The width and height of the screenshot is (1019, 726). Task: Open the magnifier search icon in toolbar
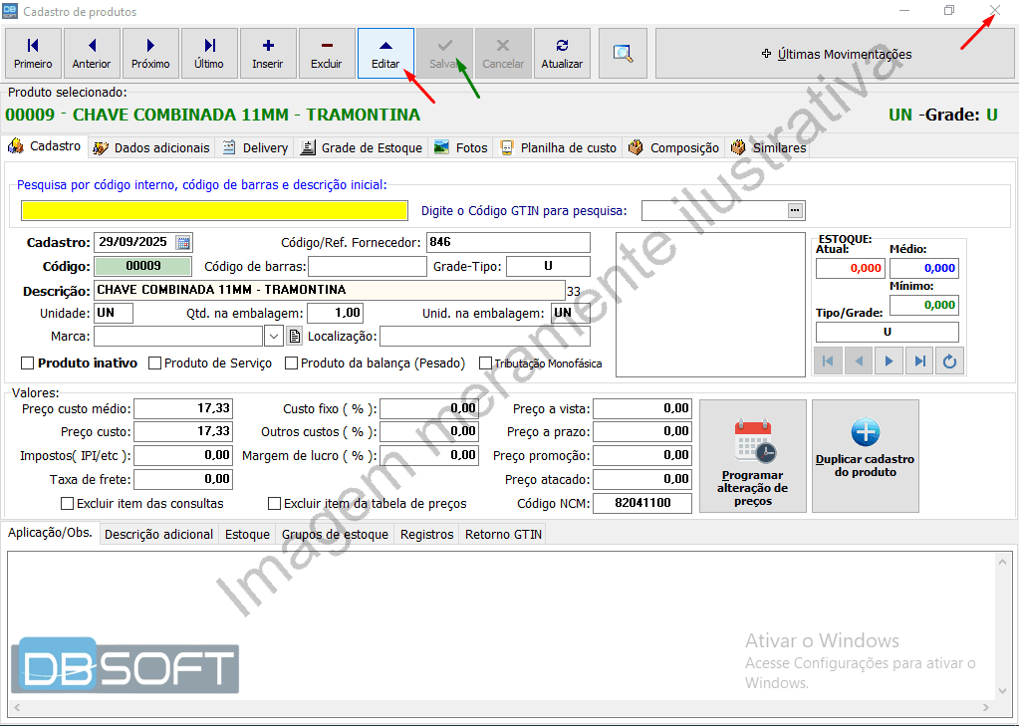click(x=624, y=54)
